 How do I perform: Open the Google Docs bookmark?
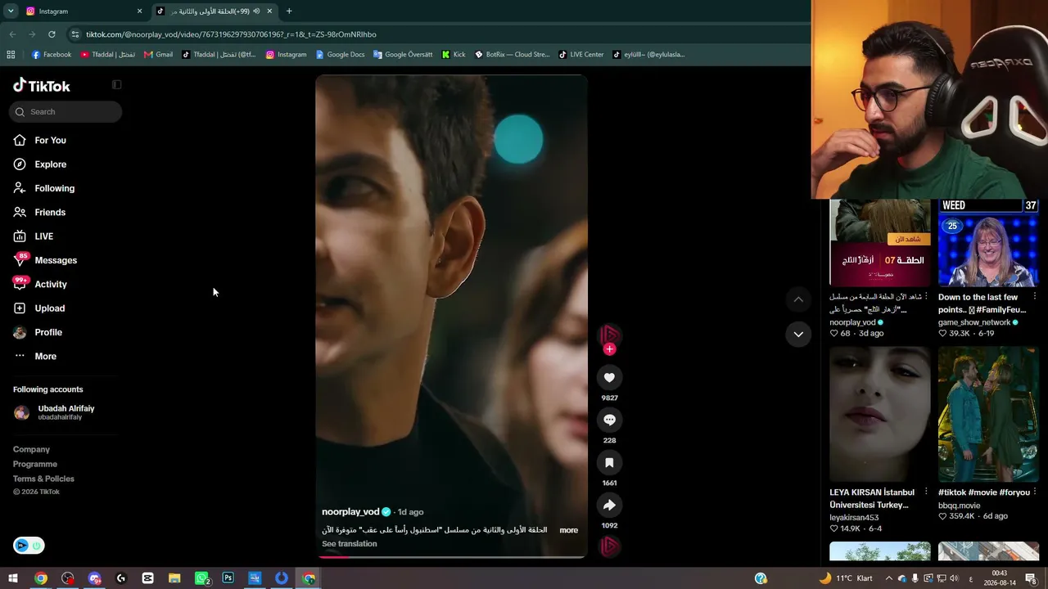[x=340, y=55]
